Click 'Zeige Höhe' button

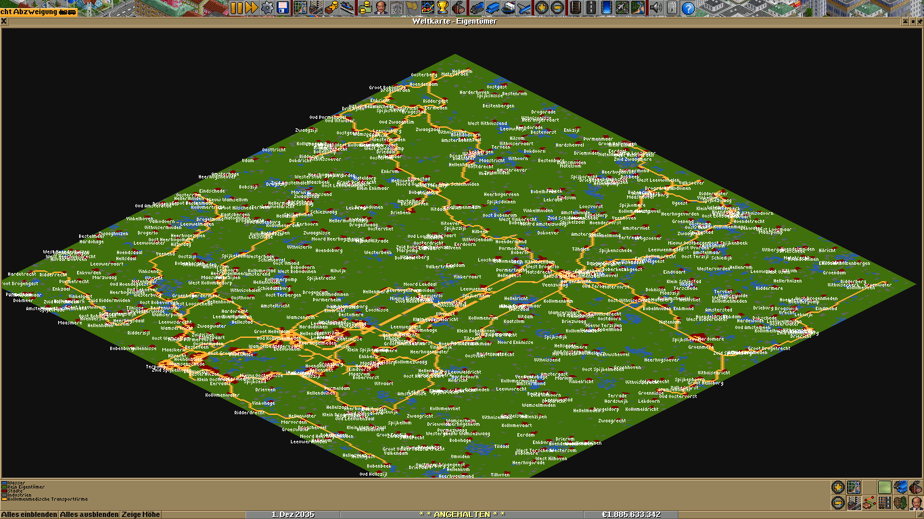coord(141,514)
